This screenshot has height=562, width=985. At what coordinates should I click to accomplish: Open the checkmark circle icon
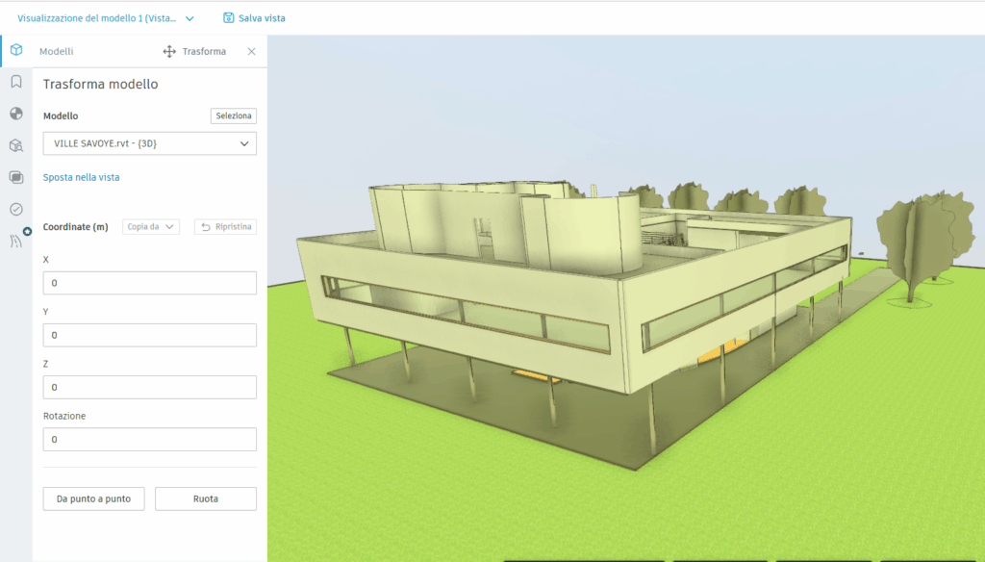pos(16,209)
